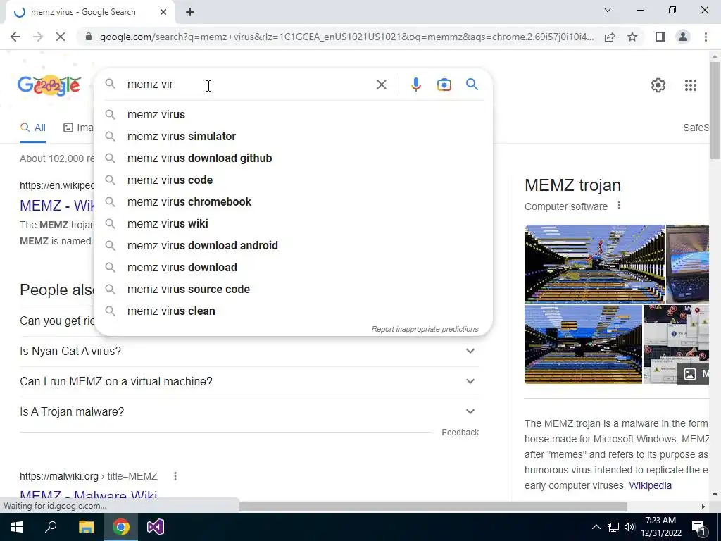Show hidden system tray icons
Viewport: 721px width, 541px height.
click(596, 527)
